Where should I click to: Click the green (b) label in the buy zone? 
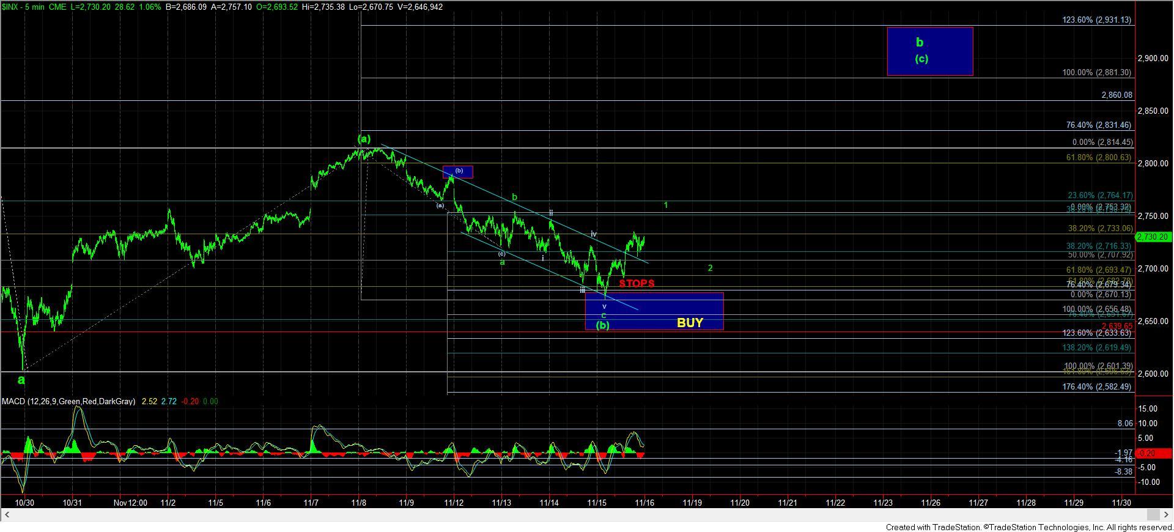tap(603, 325)
